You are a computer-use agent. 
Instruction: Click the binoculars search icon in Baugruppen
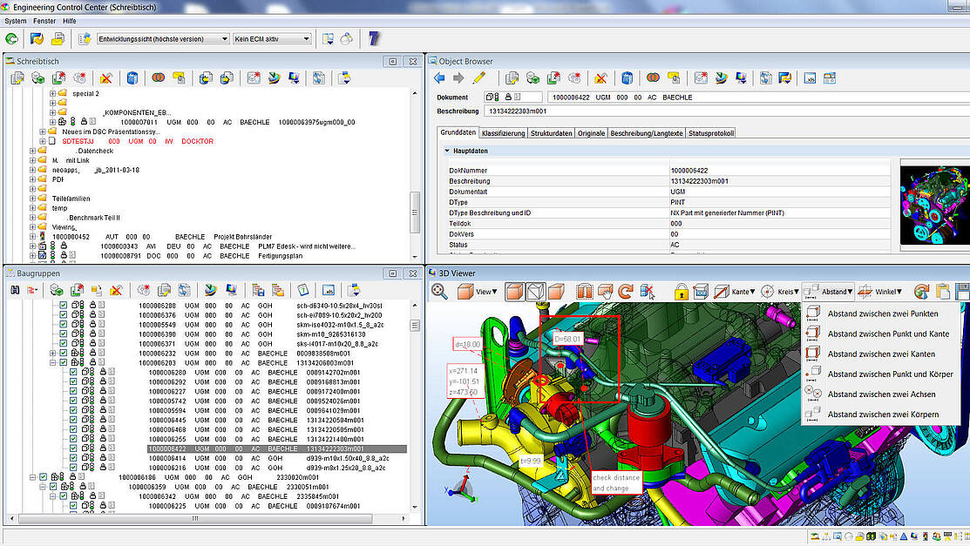(16, 290)
